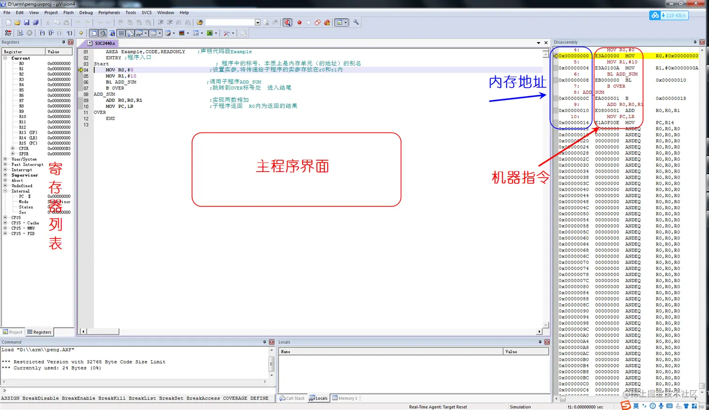Click the Step Over icon
709x410 pixels.
coord(51,33)
